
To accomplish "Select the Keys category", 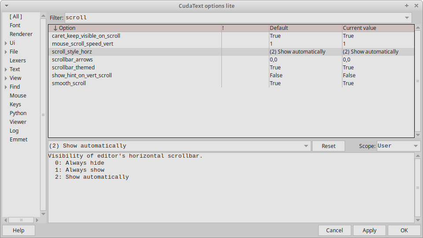I will point(15,105).
